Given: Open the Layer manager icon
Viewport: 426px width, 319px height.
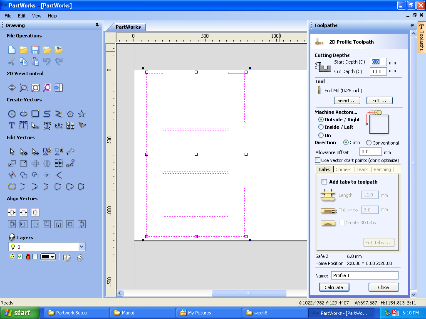Looking at the screenshot, I should [67, 258].
